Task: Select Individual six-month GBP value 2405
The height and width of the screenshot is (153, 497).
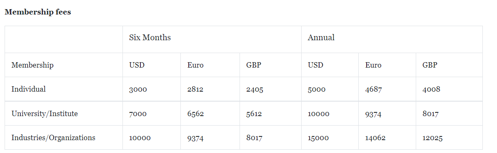Action: (255, 90)
